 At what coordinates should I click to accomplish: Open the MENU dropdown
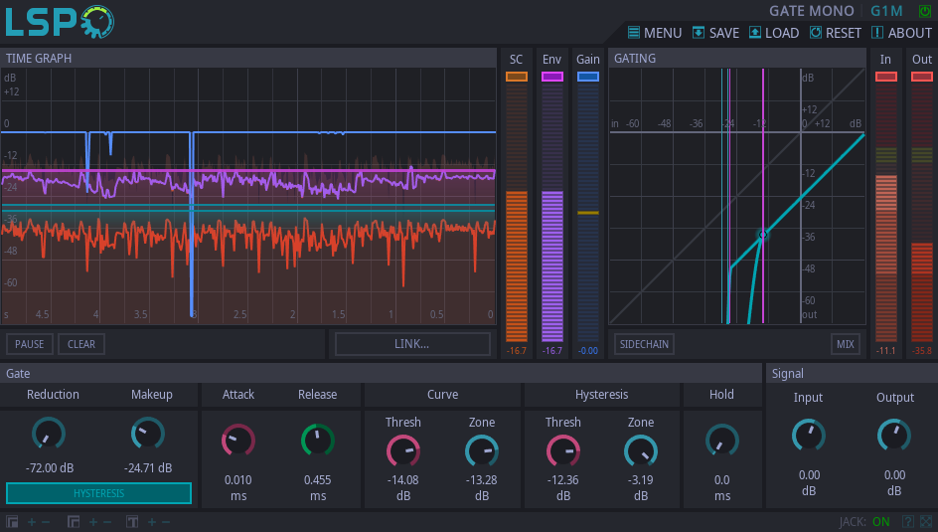point(655,33)
